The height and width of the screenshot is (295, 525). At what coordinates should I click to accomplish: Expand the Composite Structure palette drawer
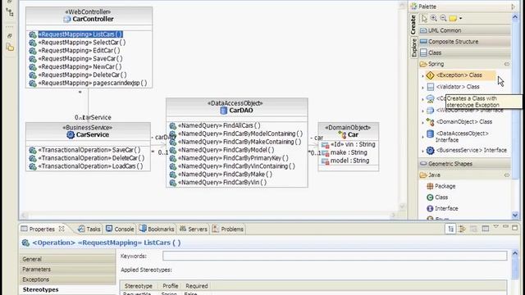point(465,42)
